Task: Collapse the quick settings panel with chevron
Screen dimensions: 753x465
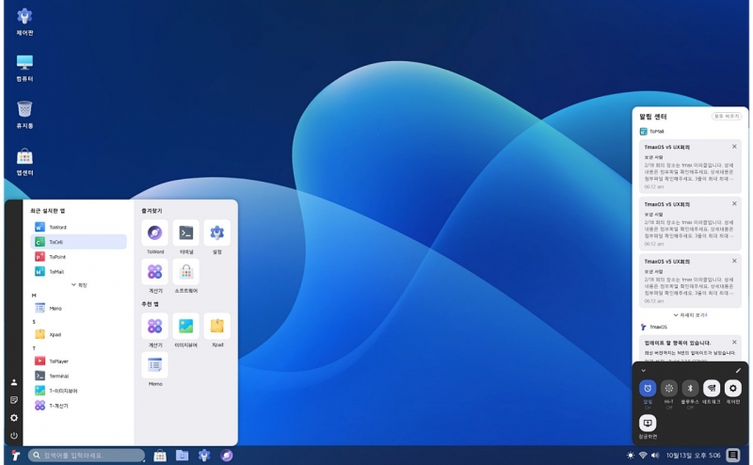Action: (644, 371)
